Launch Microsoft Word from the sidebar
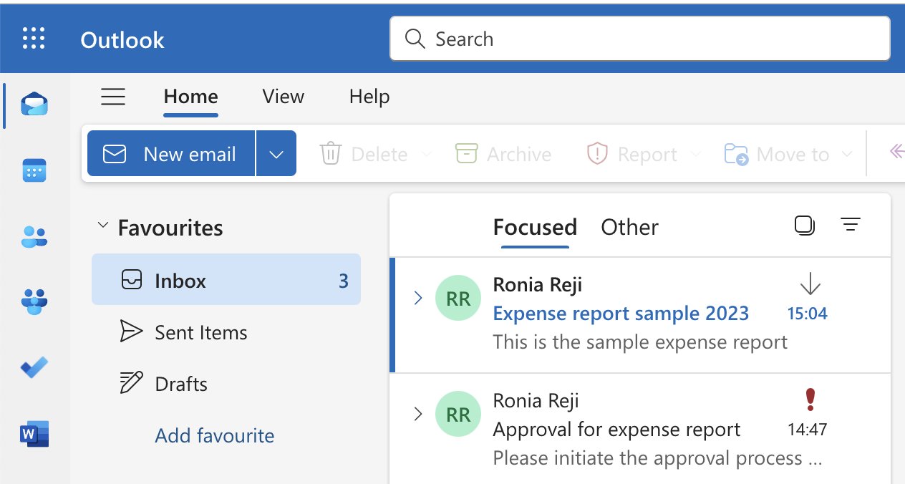 [x=33, y=434]
